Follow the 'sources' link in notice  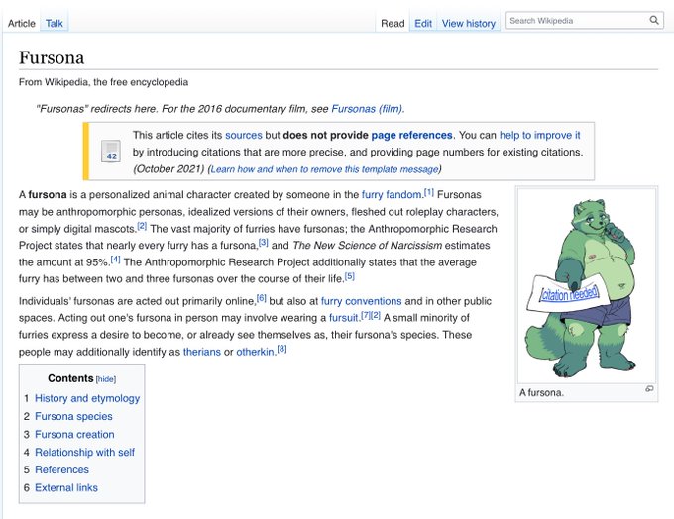[243, 135]
